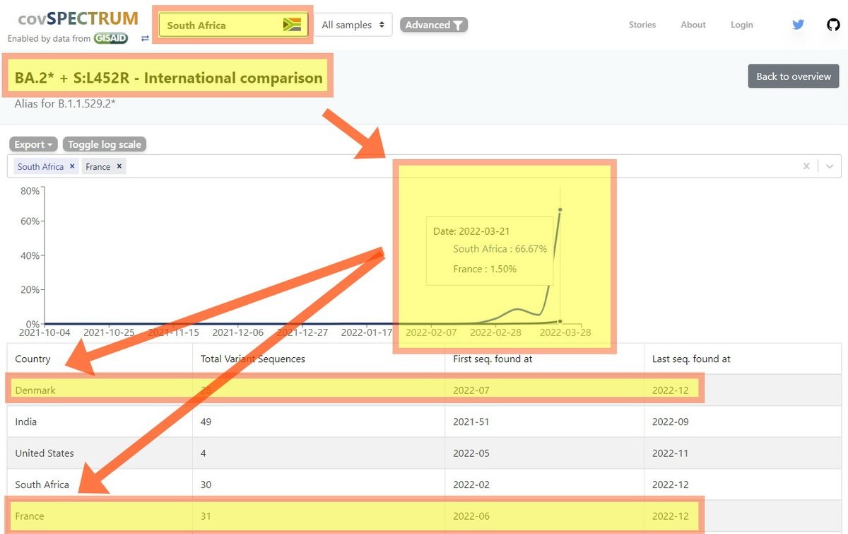Viewport: 848px width, 534px height.
Task: Open the Stories page
Action: click(x=642, y=25)
